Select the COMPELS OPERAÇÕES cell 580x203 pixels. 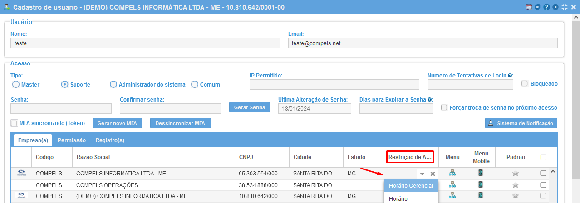[x=153, y=185]
